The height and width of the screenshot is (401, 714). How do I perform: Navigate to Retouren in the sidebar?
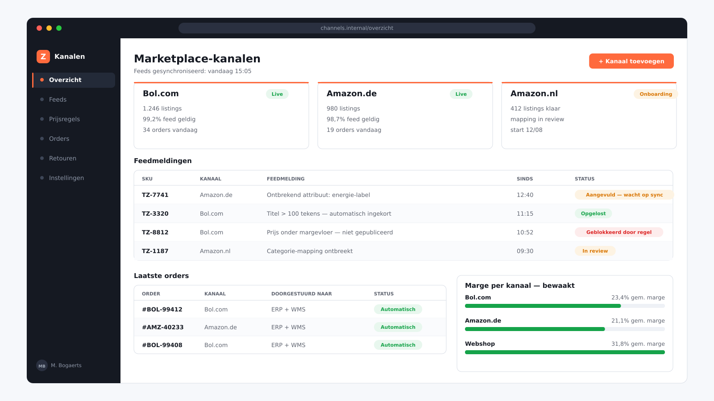coord(74,159)
